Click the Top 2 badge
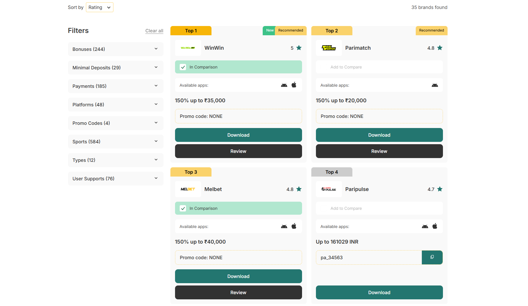This screenshot has height=306, width=528. coord(332,31)
